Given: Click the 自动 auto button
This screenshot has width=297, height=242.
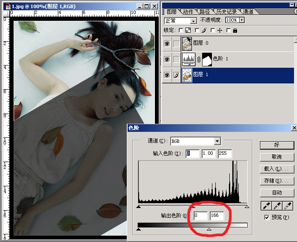Looking at the screenshot, I should point(277,193).
